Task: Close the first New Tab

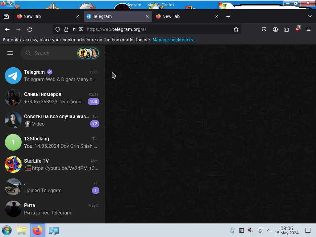Action: point(78,17)
